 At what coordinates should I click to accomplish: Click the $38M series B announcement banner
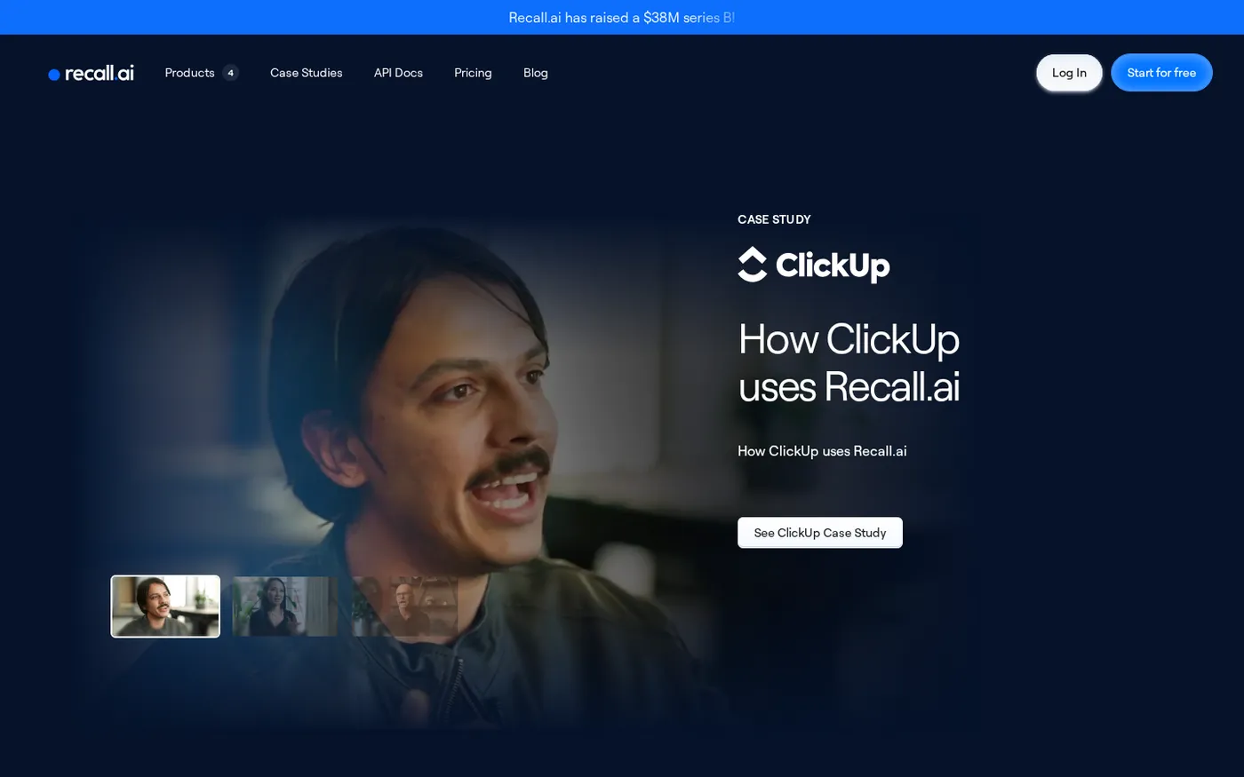pyautogui.click(x=622, y=18)
